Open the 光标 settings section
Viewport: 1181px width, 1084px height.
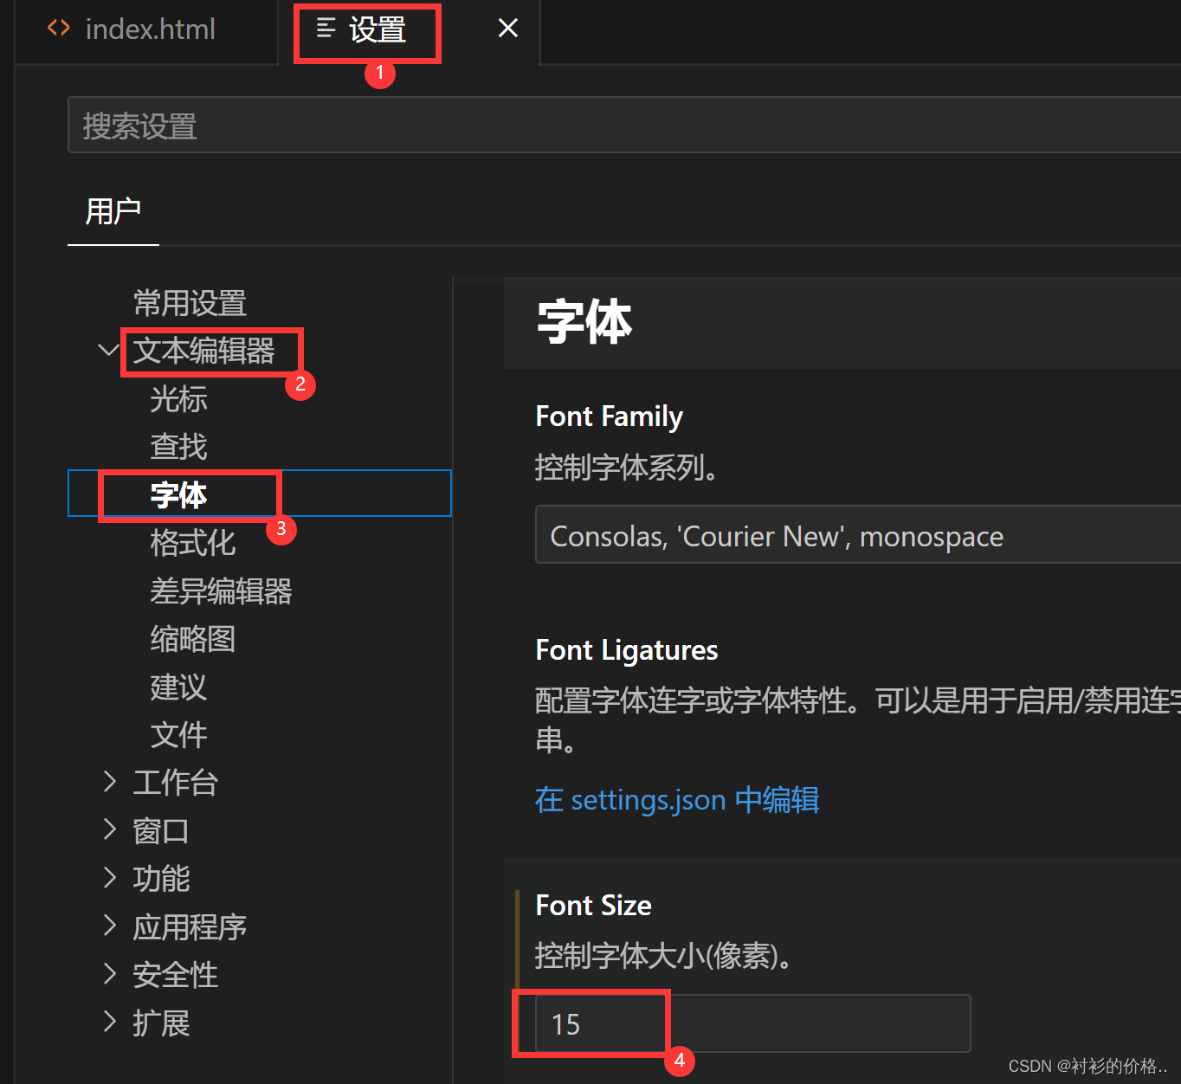tap(178, 399)
